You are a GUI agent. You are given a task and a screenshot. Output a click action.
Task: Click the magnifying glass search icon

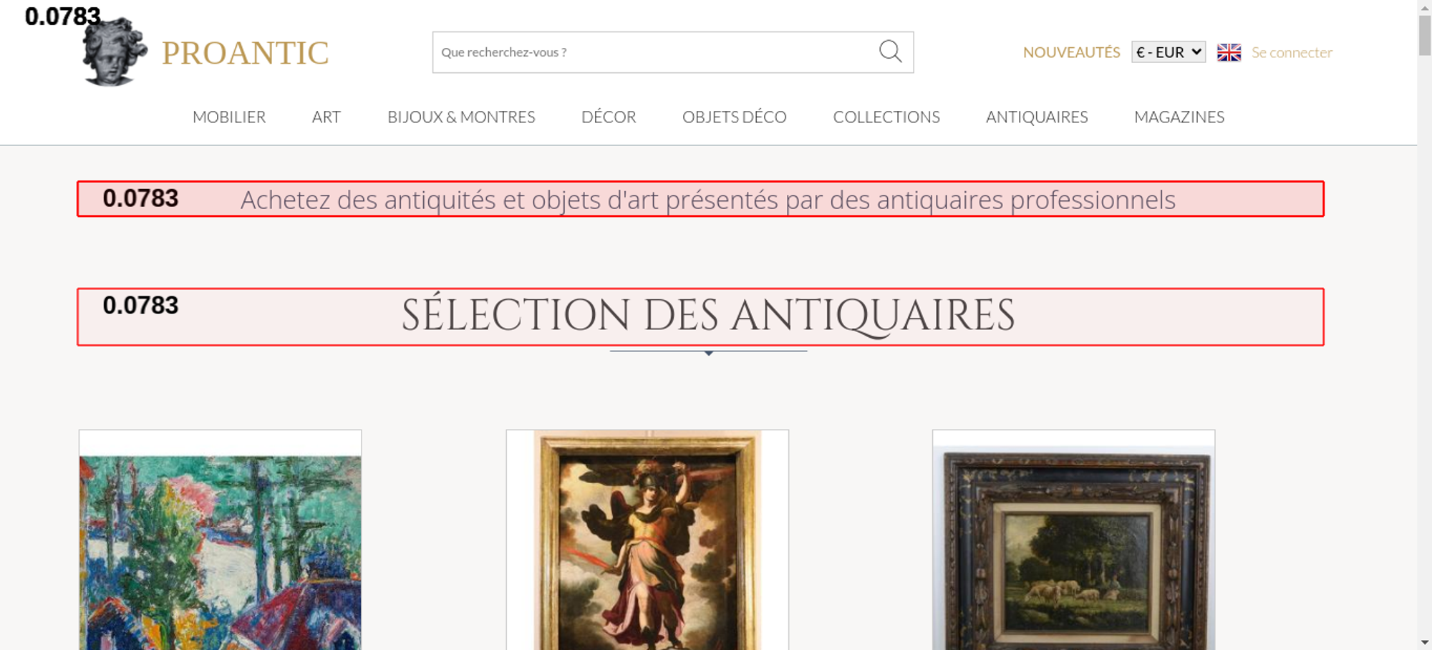pos(890,52)
